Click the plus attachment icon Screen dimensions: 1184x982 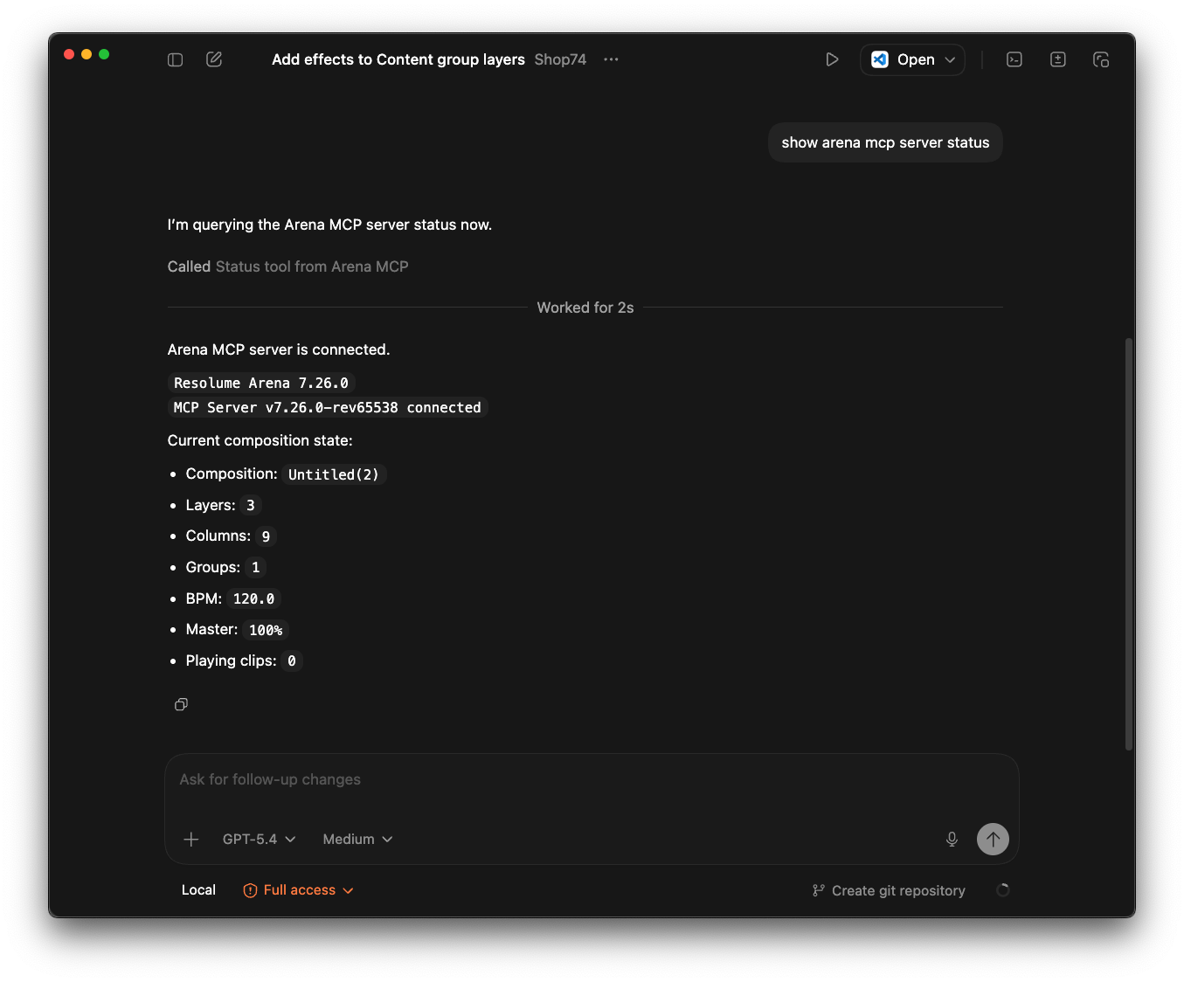point(191,840)
